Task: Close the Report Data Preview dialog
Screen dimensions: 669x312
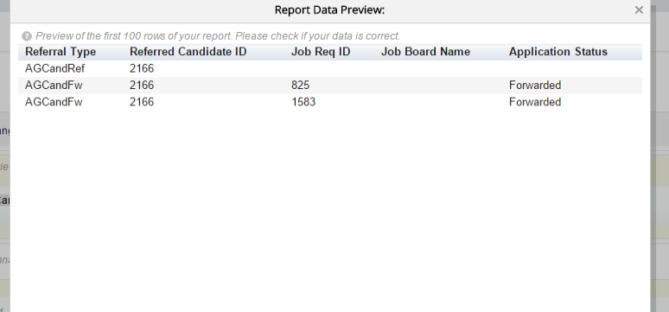Action: (639, 10)
